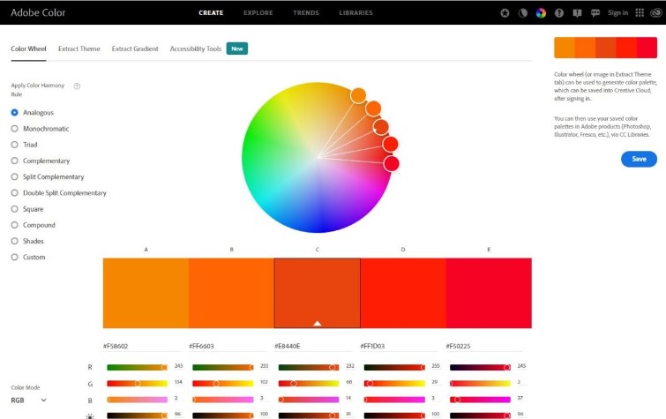Click the star icon in the top bar
The width and height of the screenshot is (666, 419).
[505, 13]
